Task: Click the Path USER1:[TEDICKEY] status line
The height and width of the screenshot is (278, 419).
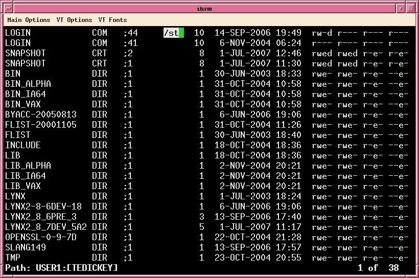Action: click(61, 268)
